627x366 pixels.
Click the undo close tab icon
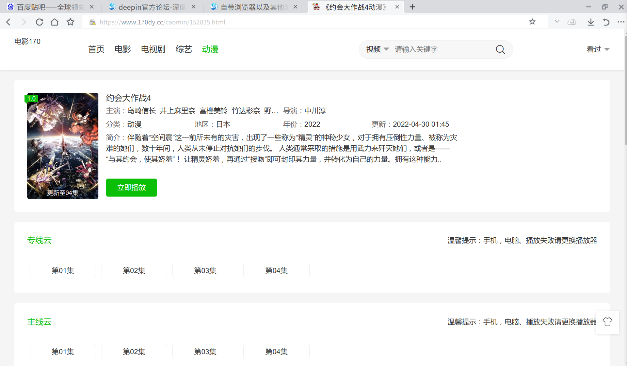[606, 22]
